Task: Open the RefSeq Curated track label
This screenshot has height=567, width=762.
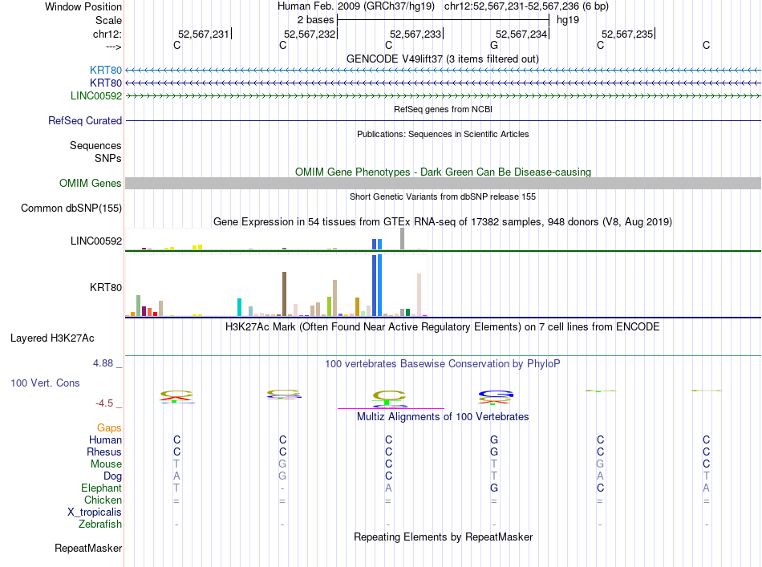Action: click(x=85, y=120)
